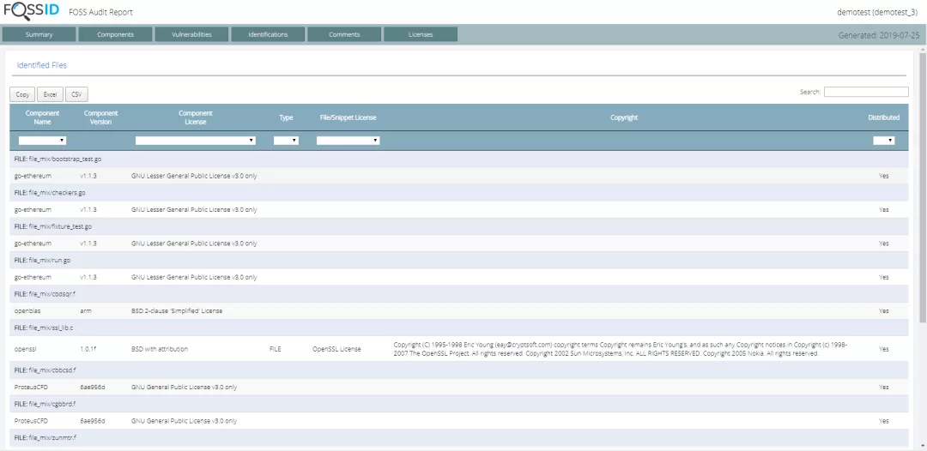Image resolution: width=927 pixels, height=451 pixels.
Task: Select the Identifications tab
Action: click(x=268, y=34)
